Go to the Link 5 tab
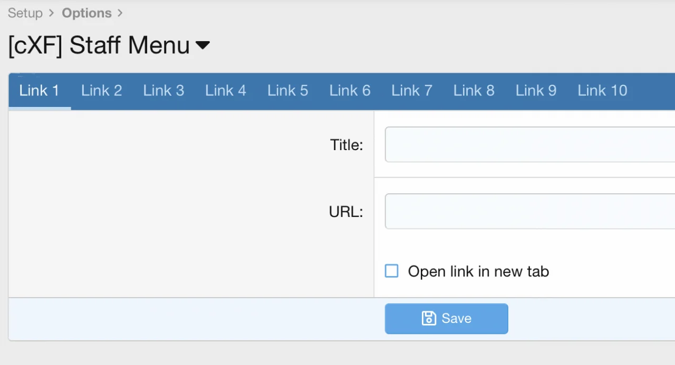Screen dimensions: 675x365 pyautogui.click(x=288, y=91)
